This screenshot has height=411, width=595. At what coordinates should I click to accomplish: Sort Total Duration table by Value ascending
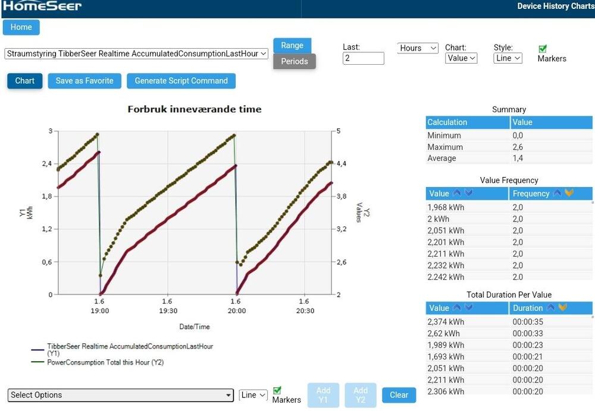point(457,308)
